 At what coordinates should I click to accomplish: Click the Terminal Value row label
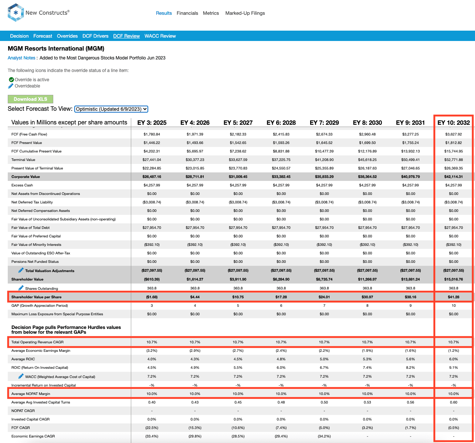pos(23,159)
